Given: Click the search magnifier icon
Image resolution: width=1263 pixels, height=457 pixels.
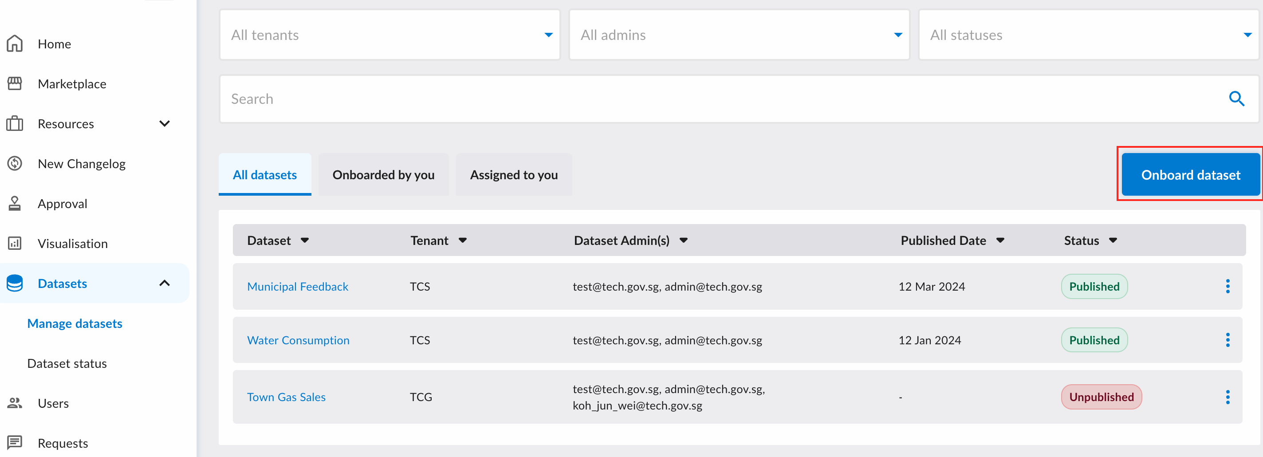Looking at the screenshot, I should click(1236, 99).
